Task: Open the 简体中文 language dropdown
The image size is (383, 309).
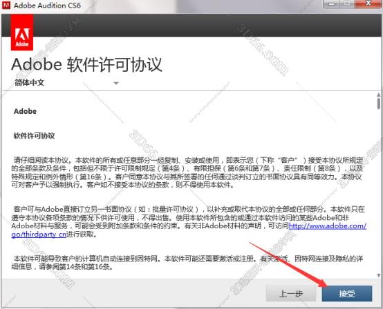Action: pos(66,83)
